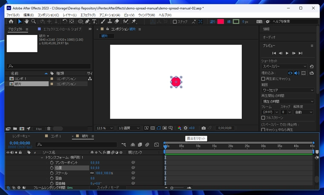Screen dimensions: 324x195
Task: Expand panel overflow chevrons next to エフェクトコントロール
Action: coord(90,29)
